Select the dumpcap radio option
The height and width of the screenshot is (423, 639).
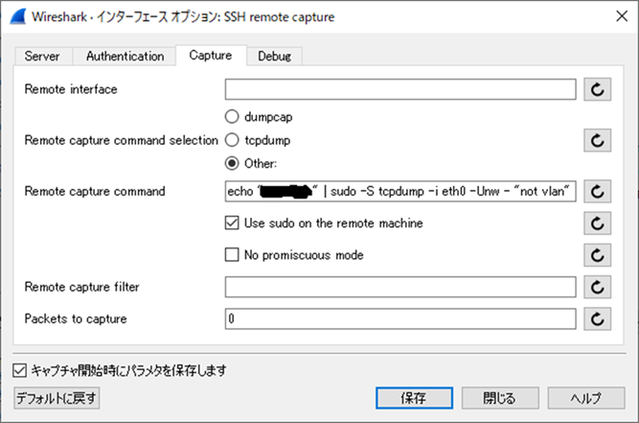pyautogui.click(x=232, y=117)
